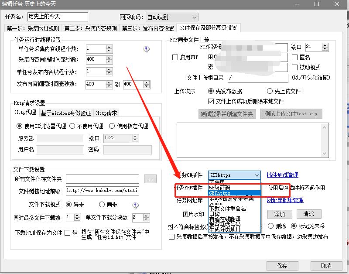Increase 单任务采集内容线程个数 with the up arrow
The height and width of the screenshot is (274, 349).
(x=109, y=47)
